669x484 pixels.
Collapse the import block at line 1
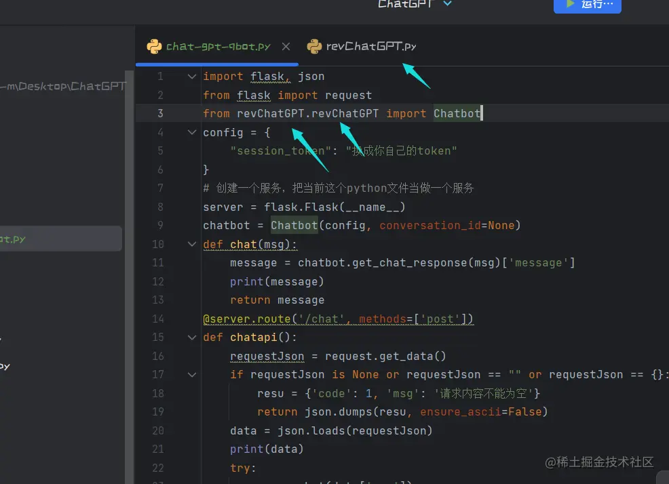192,77
